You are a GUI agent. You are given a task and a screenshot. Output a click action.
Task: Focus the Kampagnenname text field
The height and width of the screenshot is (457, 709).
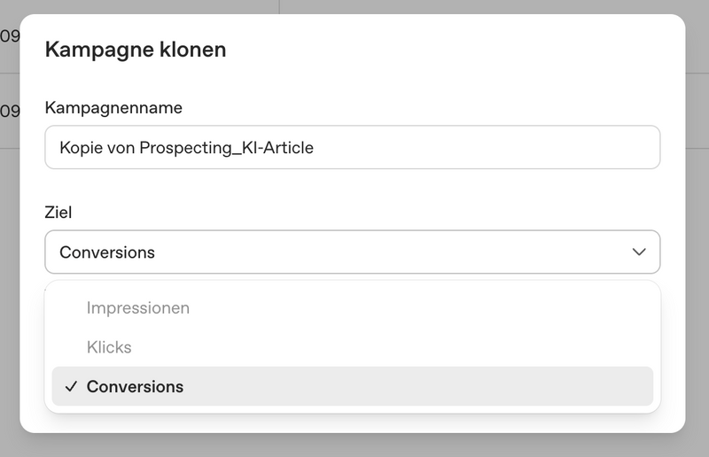pos(353,147)
